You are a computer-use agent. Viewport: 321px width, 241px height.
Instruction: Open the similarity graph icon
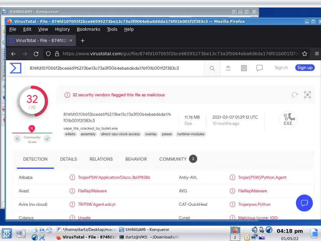click(307, 95)
